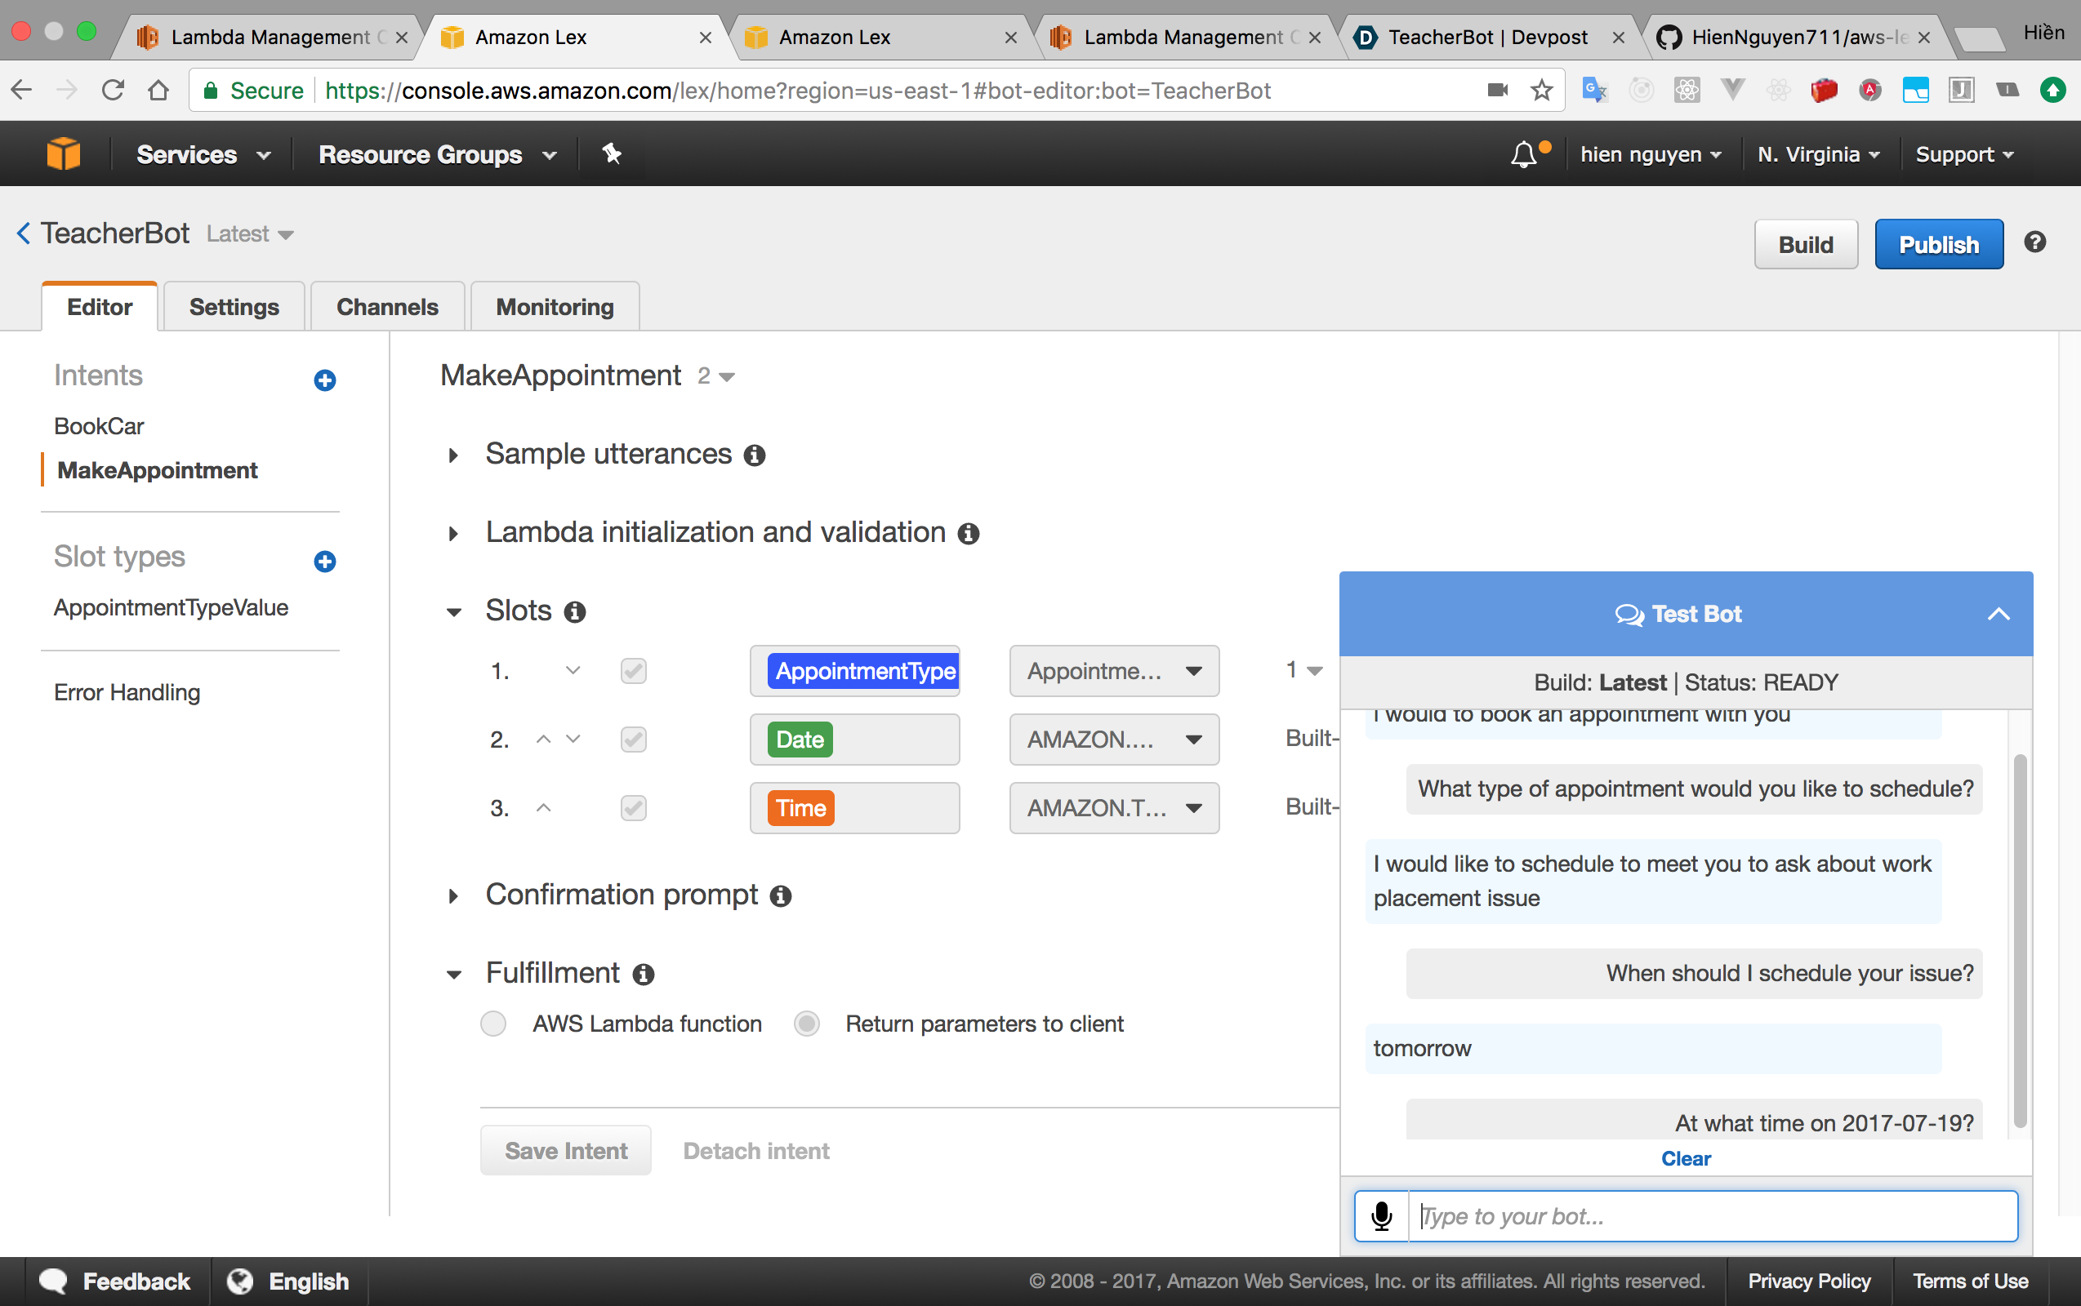Click the microphone icon in Test Bot
This screenshot has width=2081, height=1306.
click(x=1381, y=1215)
